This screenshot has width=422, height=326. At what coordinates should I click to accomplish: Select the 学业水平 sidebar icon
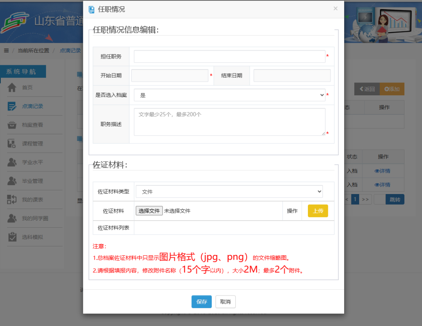[x=11, y=162]
